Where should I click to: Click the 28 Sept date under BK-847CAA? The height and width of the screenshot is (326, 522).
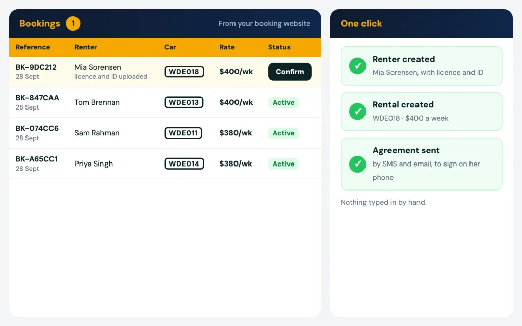click(x=28, y=107)
